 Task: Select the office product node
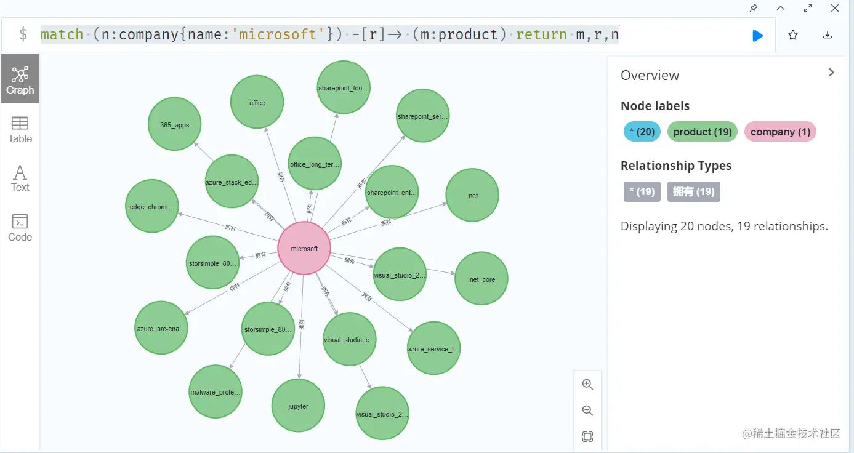tap(257, 103)
